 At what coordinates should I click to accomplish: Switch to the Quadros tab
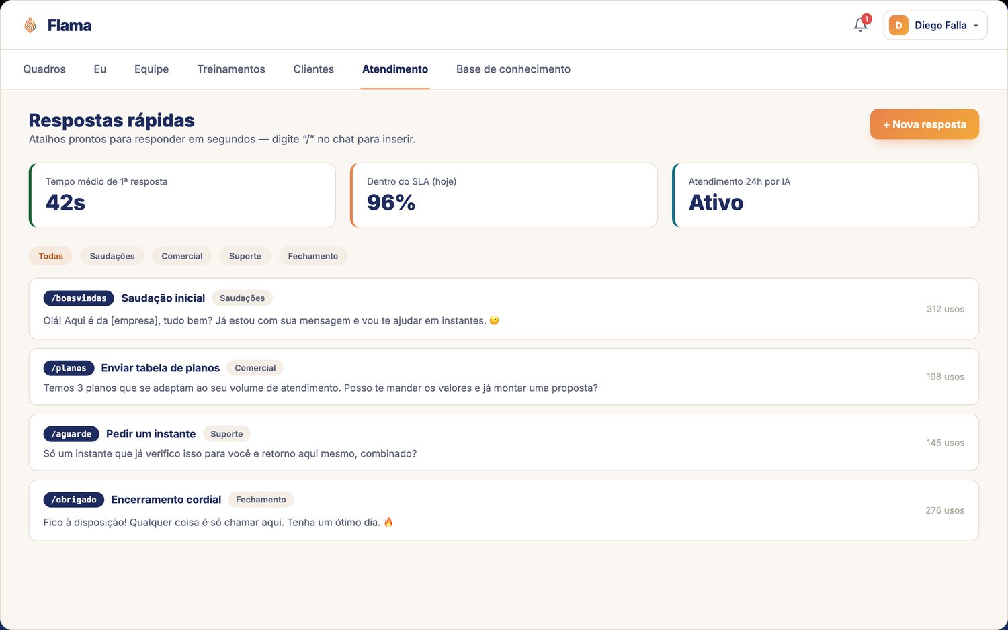(44, 69)
